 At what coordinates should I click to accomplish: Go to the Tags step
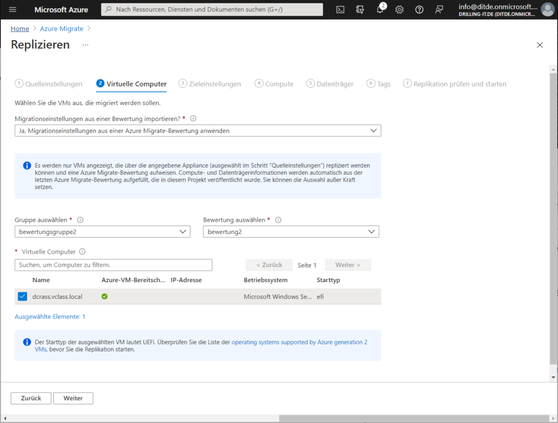(x=379, y=84)
